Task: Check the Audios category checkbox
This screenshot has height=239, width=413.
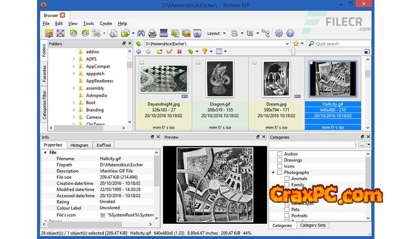Action: point(280,154)
